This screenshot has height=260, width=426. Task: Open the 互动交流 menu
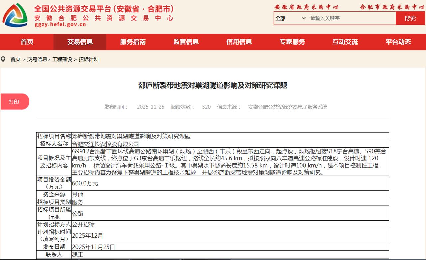[345, 42]
